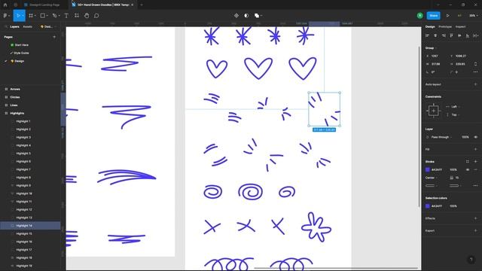Viewport: 482px width, 271px height.
Task: Hide the 4A3AFF stroke
Action: point(468,169)
